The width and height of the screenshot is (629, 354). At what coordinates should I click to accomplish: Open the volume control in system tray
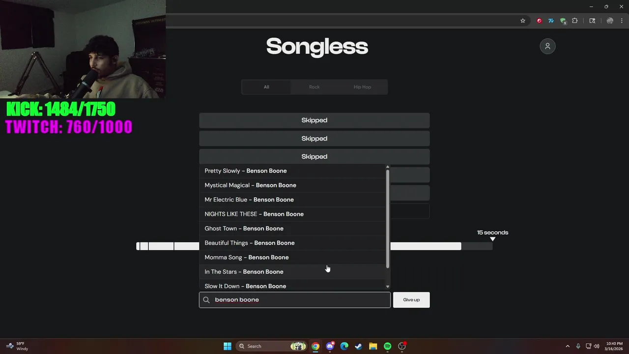point(597,346)
